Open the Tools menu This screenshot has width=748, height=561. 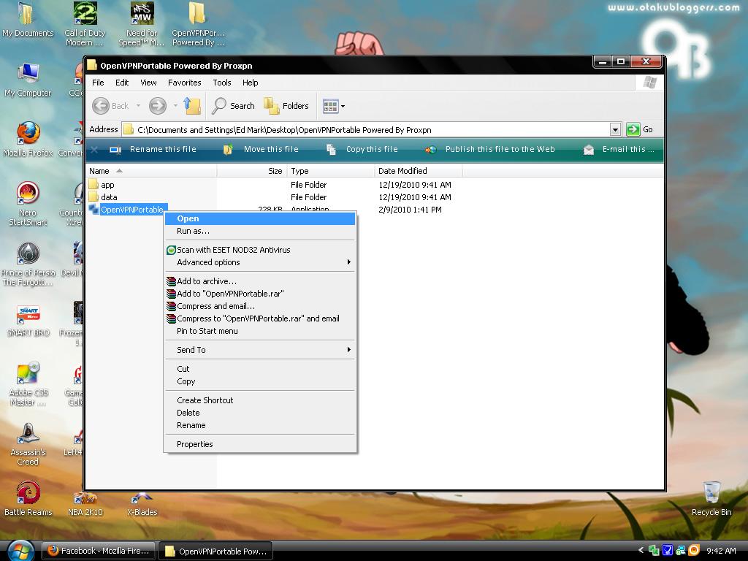tap(222, 83)
